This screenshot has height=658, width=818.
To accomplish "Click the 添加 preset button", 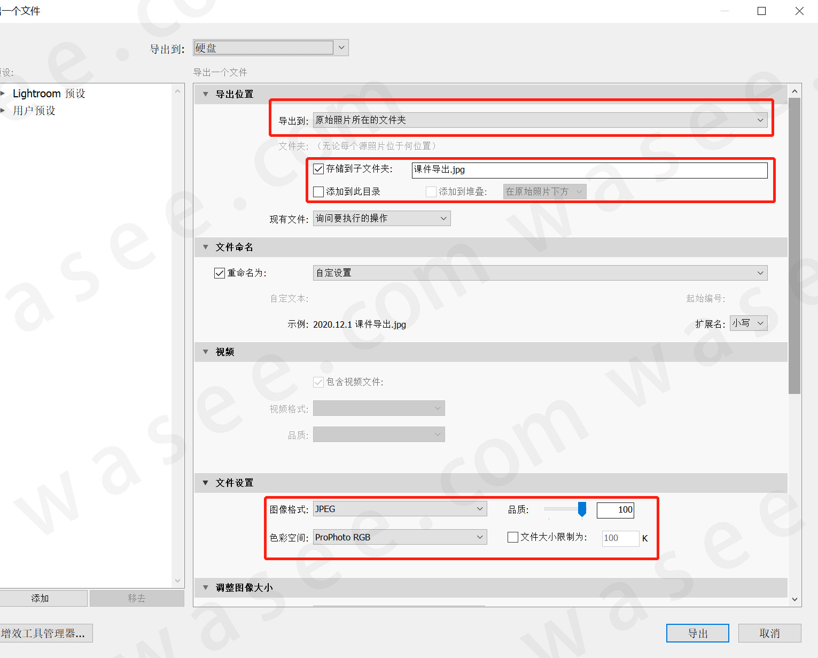I will pos(43,598).
